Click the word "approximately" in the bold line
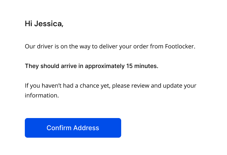The width and height of the screenshot is (227, 155). (x=105, y=66)
